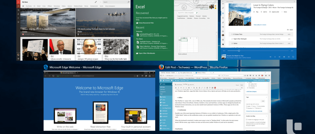
Task: Click distraction-free fullscreen icon in WordPress editor
Action: pyautogui.click(x=242, y=88)
